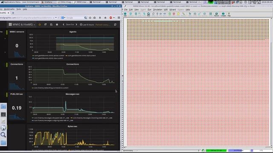Open Edit menu in MIMICView
This screenshot has width=273, height=153.
(131, 10)
